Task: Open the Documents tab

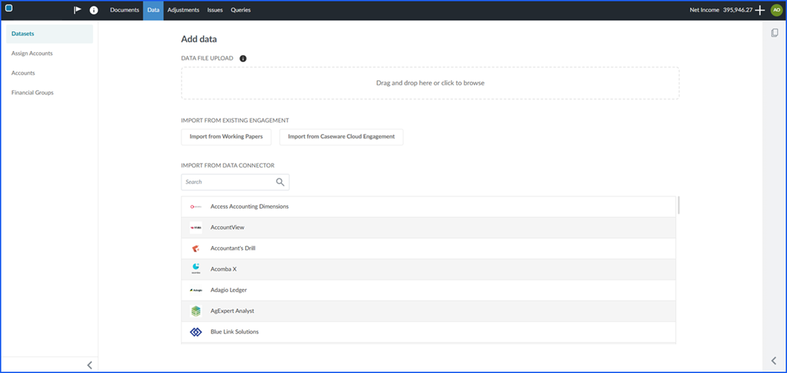Action: tap(124, 10)
